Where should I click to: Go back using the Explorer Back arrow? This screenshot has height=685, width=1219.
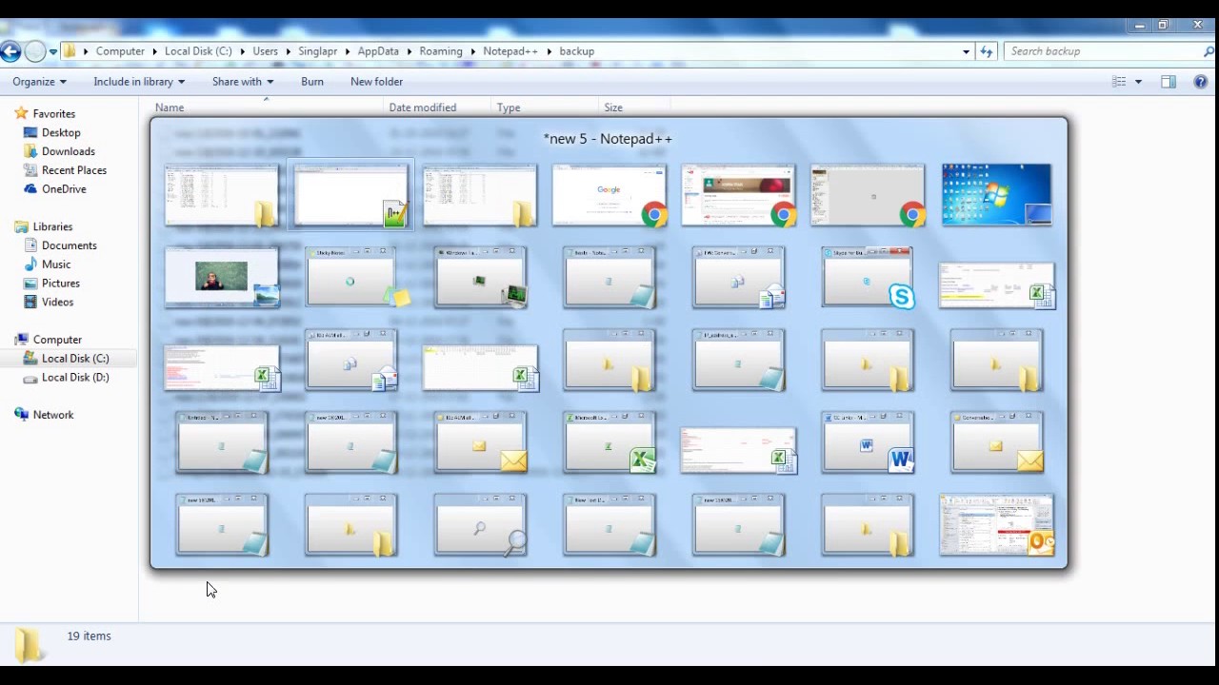pos(10,51)
